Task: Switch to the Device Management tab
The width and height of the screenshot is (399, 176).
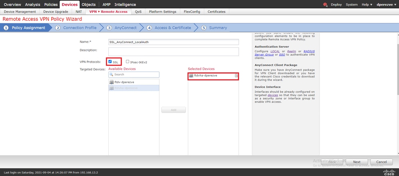Action: (20, 12)
